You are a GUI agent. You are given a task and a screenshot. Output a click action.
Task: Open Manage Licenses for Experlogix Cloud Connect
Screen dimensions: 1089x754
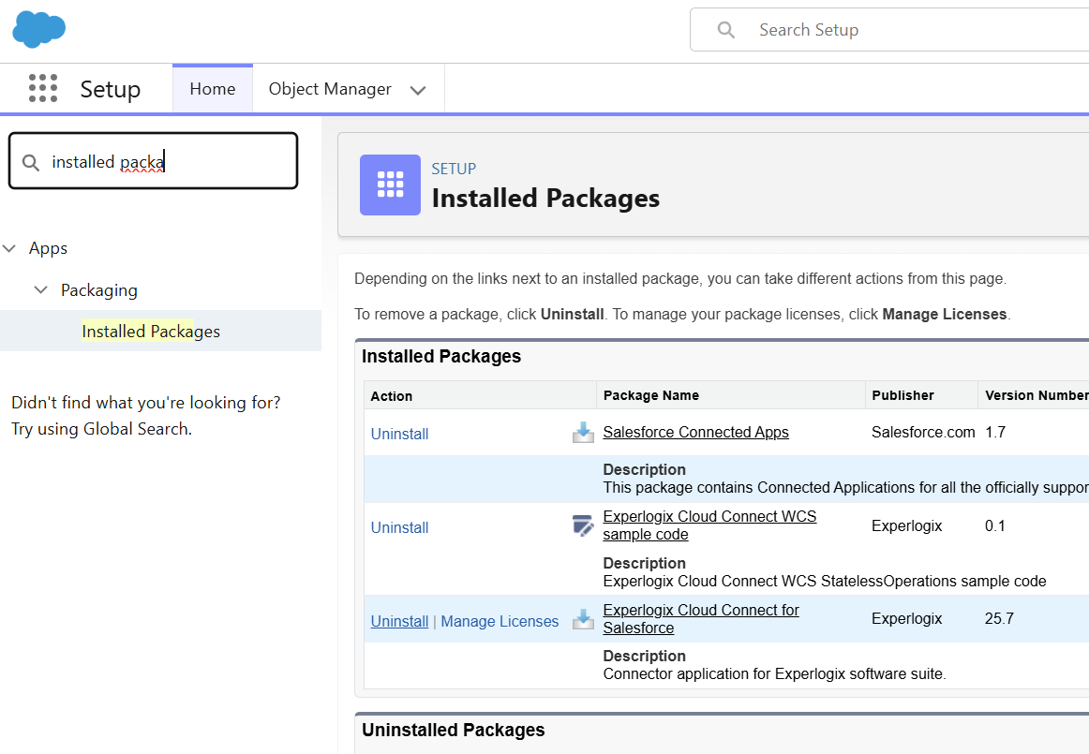click(500, 621)
